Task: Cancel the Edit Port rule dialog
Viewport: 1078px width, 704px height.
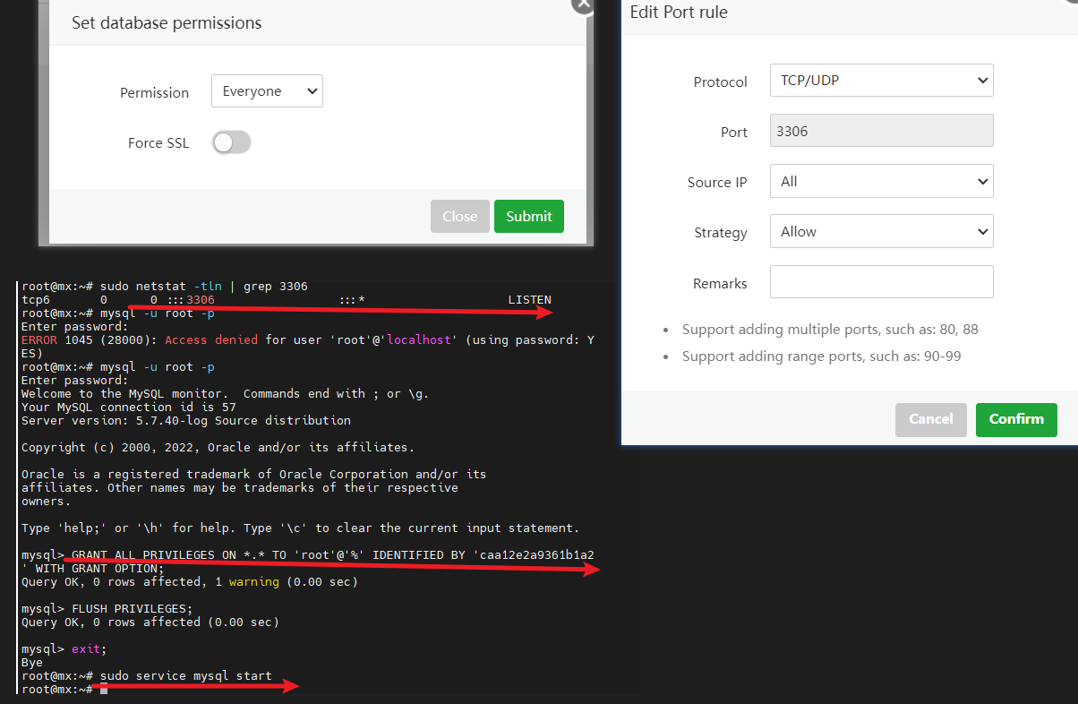Action: tap(930, 419)
